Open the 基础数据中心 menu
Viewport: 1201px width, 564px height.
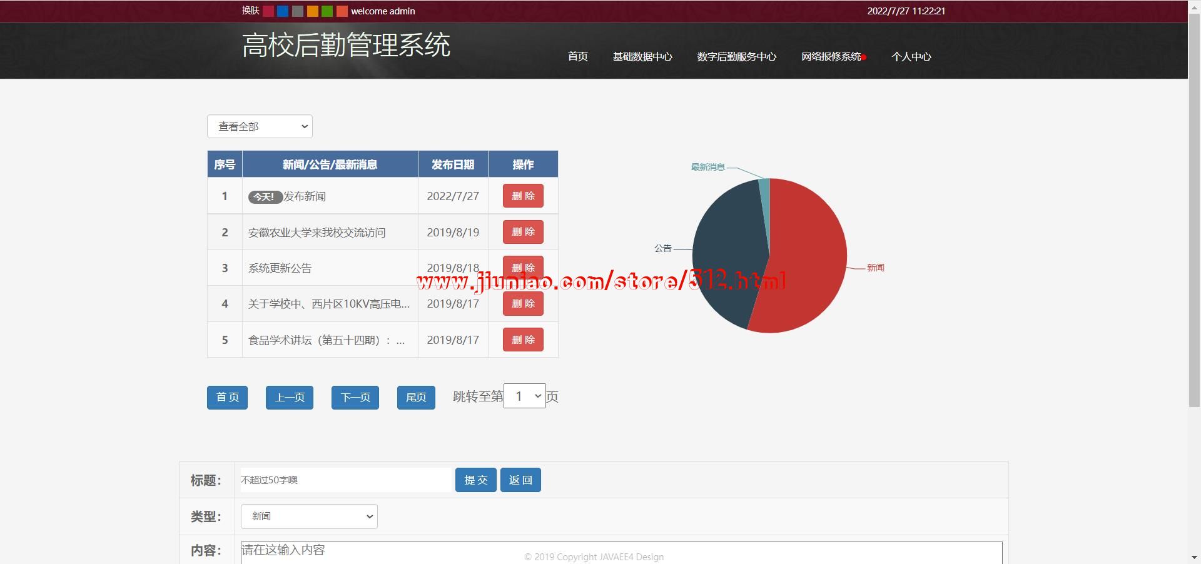[642, 57]
